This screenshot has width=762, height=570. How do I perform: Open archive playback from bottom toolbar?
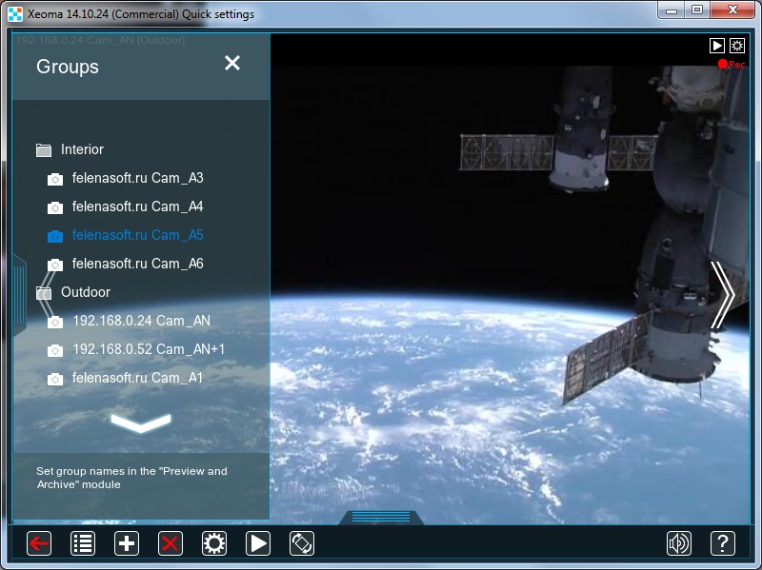point(257,542)
